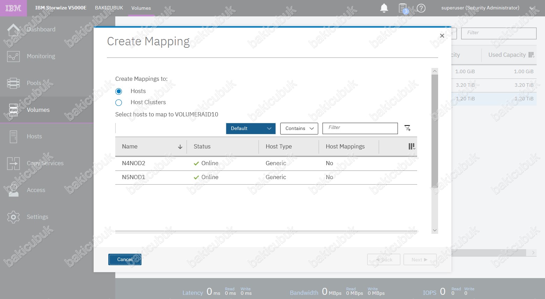This screenshot has height=299, width=545.
Task: Select the N4NOD2 host row
Action: coord(266,163)
